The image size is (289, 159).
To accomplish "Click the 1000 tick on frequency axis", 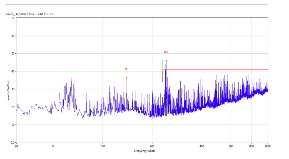I will coord(268,146).
